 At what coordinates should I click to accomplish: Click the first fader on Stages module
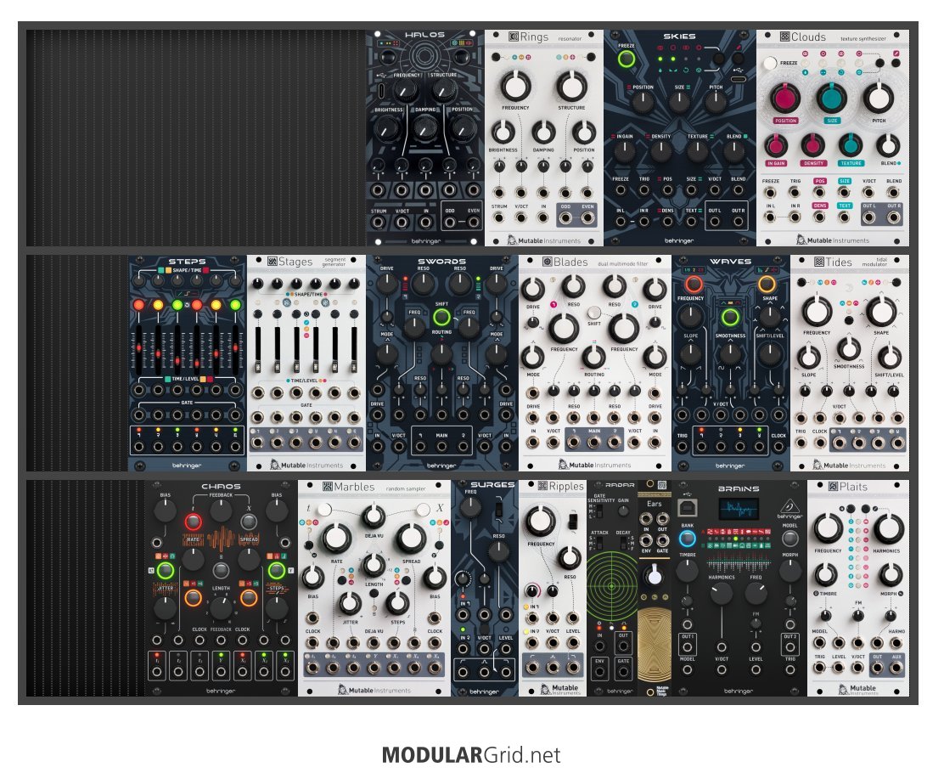pyautogui.click(x=258, y=351)
